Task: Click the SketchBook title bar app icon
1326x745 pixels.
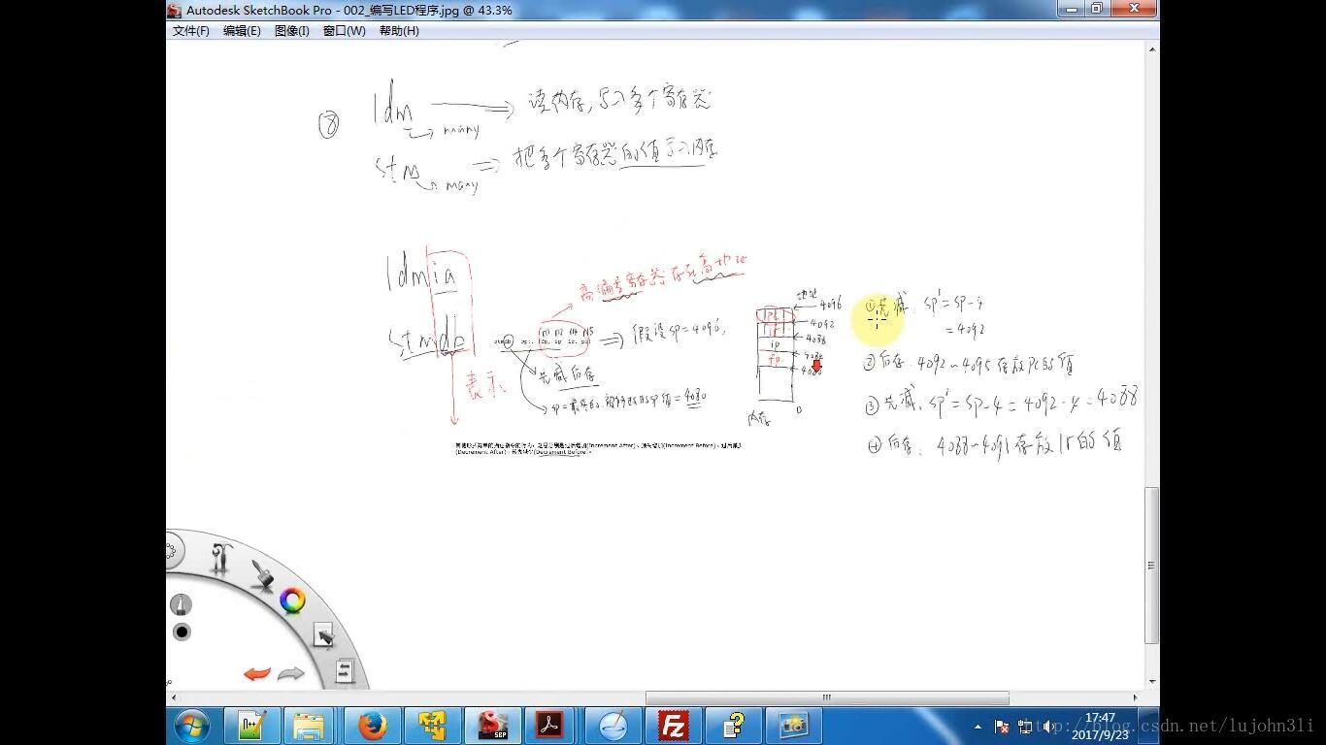Action: coord(175,10)
